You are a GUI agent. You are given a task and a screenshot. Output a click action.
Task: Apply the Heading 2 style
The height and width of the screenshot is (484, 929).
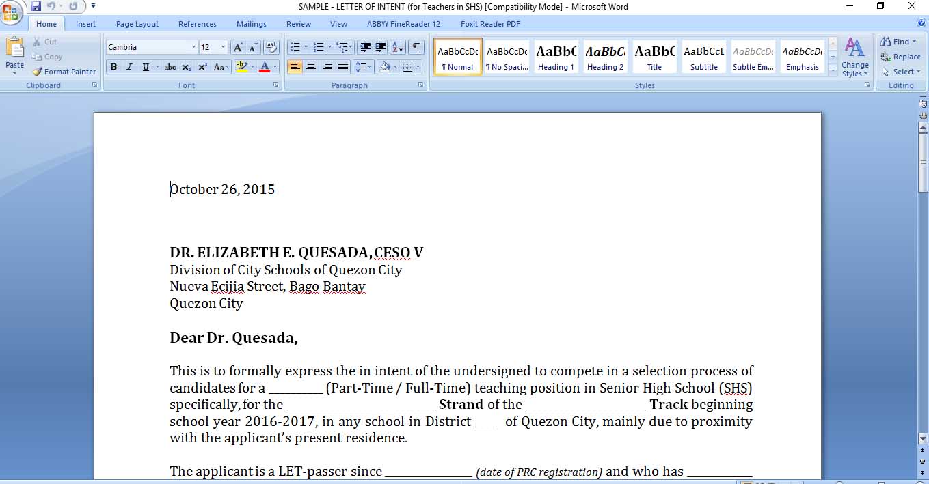pos(605,57)
